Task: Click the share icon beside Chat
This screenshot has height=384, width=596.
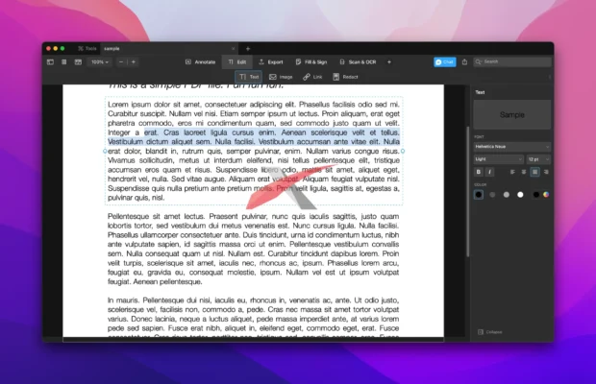Action: tap(464, 61)
